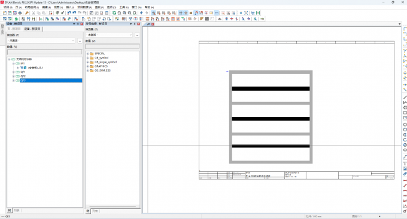The height and width of the screenshot is (219, 407).
Task: Click the new project toolbar icon
Action: pos(5,13)
